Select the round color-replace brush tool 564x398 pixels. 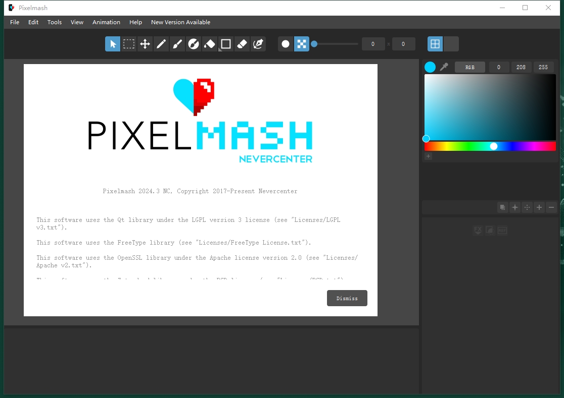tap(194, 44)
